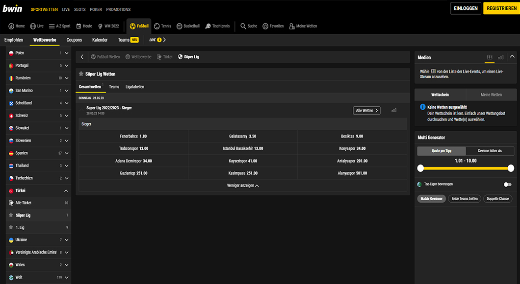Select Fußball sport icon
This screenshot has width=520, height=284.
click(x=132, y=26)
